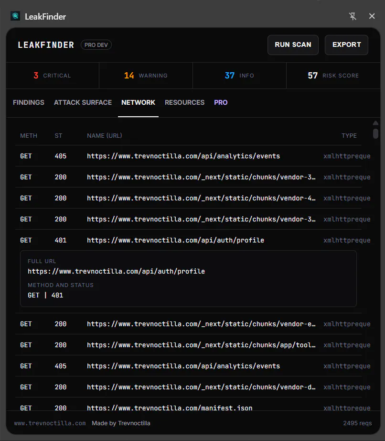Screen dimensions: 385x441
Task: Expand the manifest.json request row
Action: pos(188,405)
